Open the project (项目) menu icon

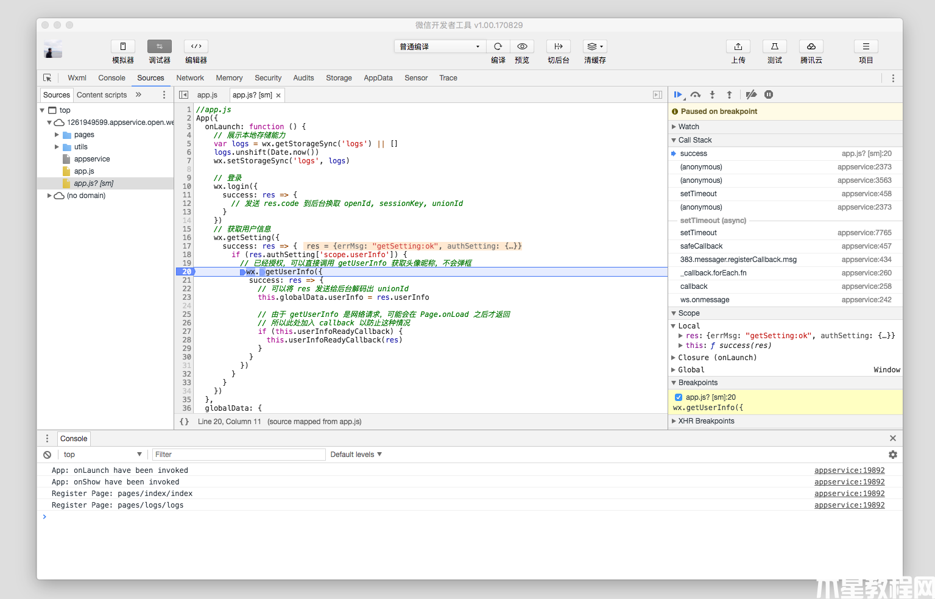(x=866, y=46)
